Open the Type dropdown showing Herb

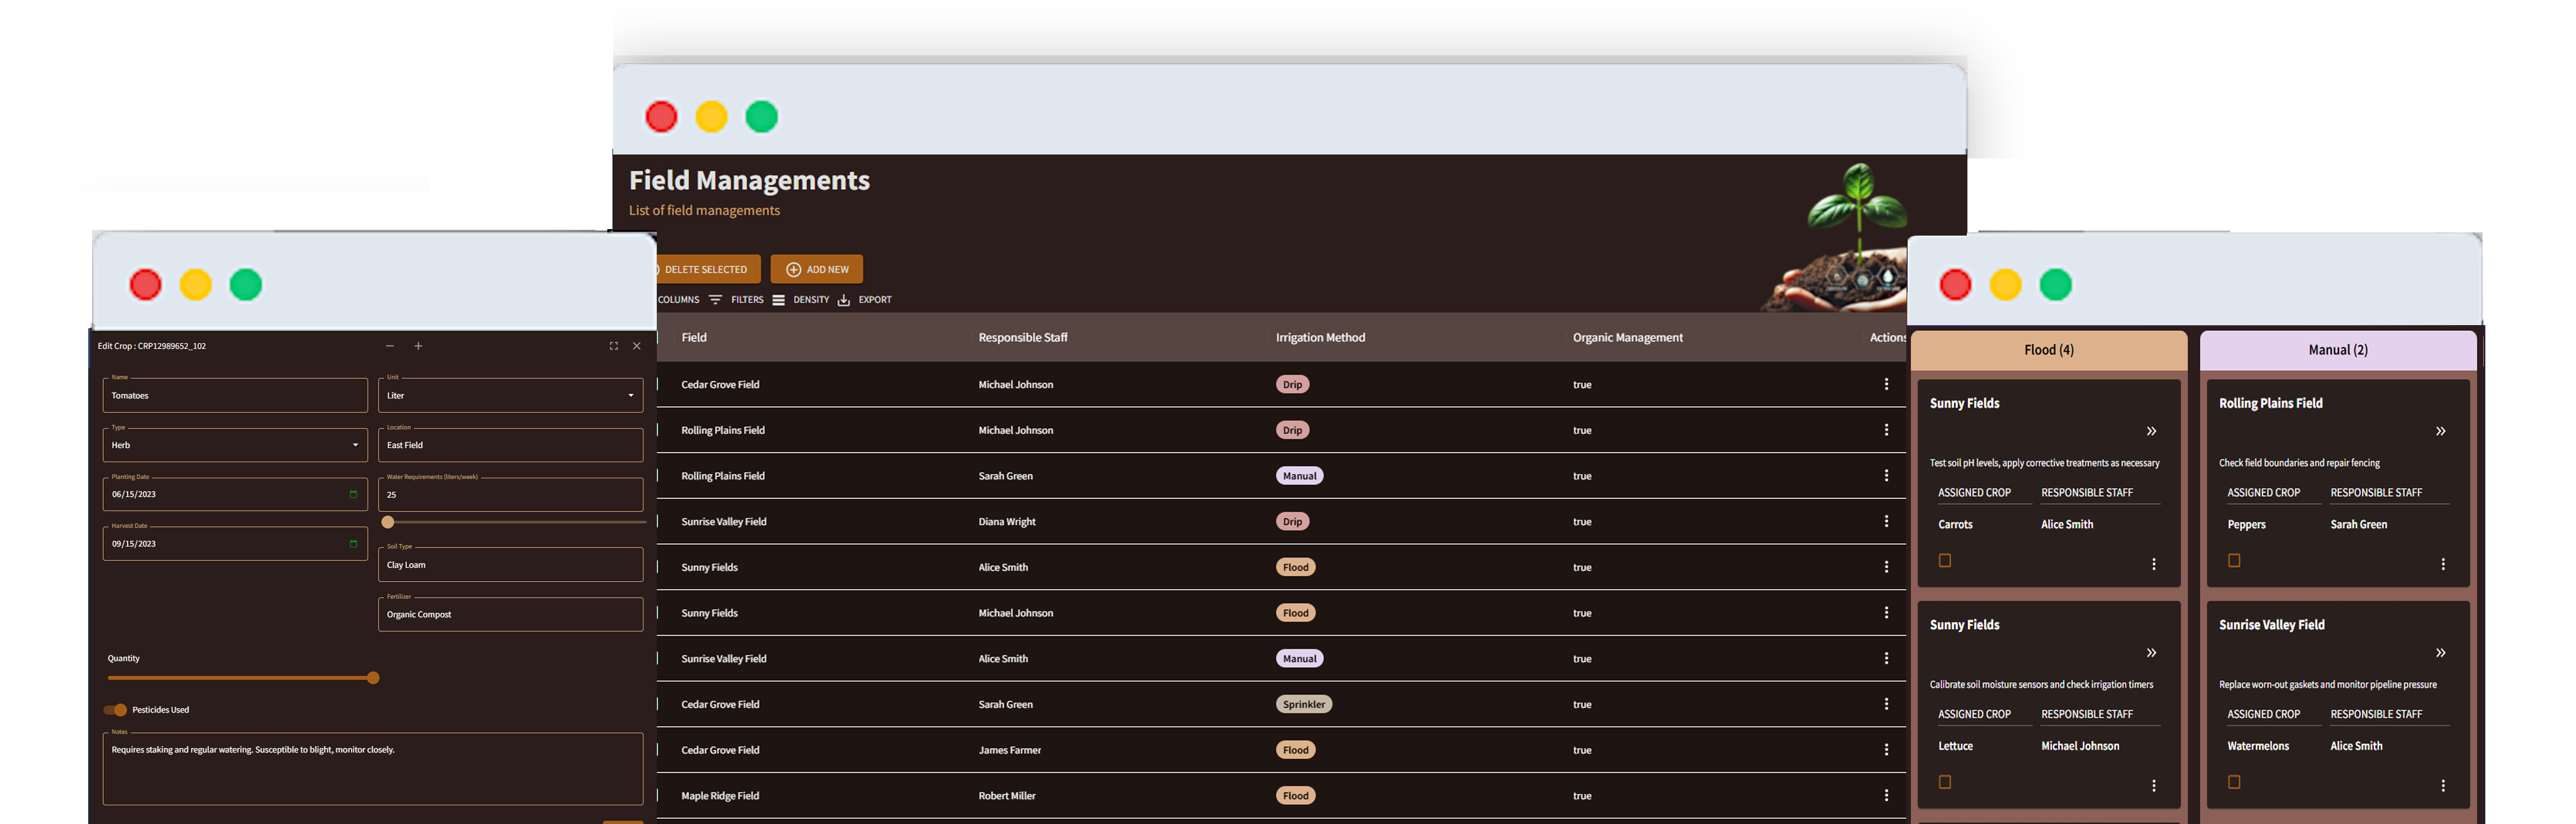(235, 445)
